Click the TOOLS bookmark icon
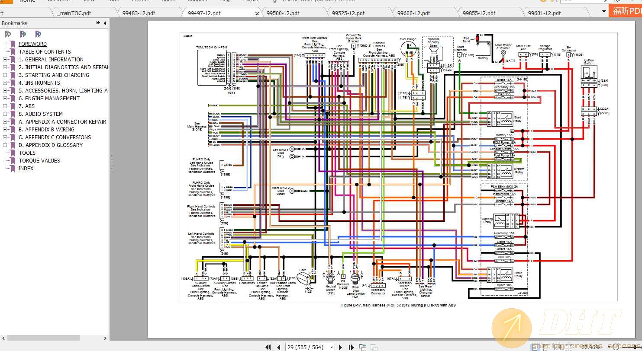 coord(13,153)
